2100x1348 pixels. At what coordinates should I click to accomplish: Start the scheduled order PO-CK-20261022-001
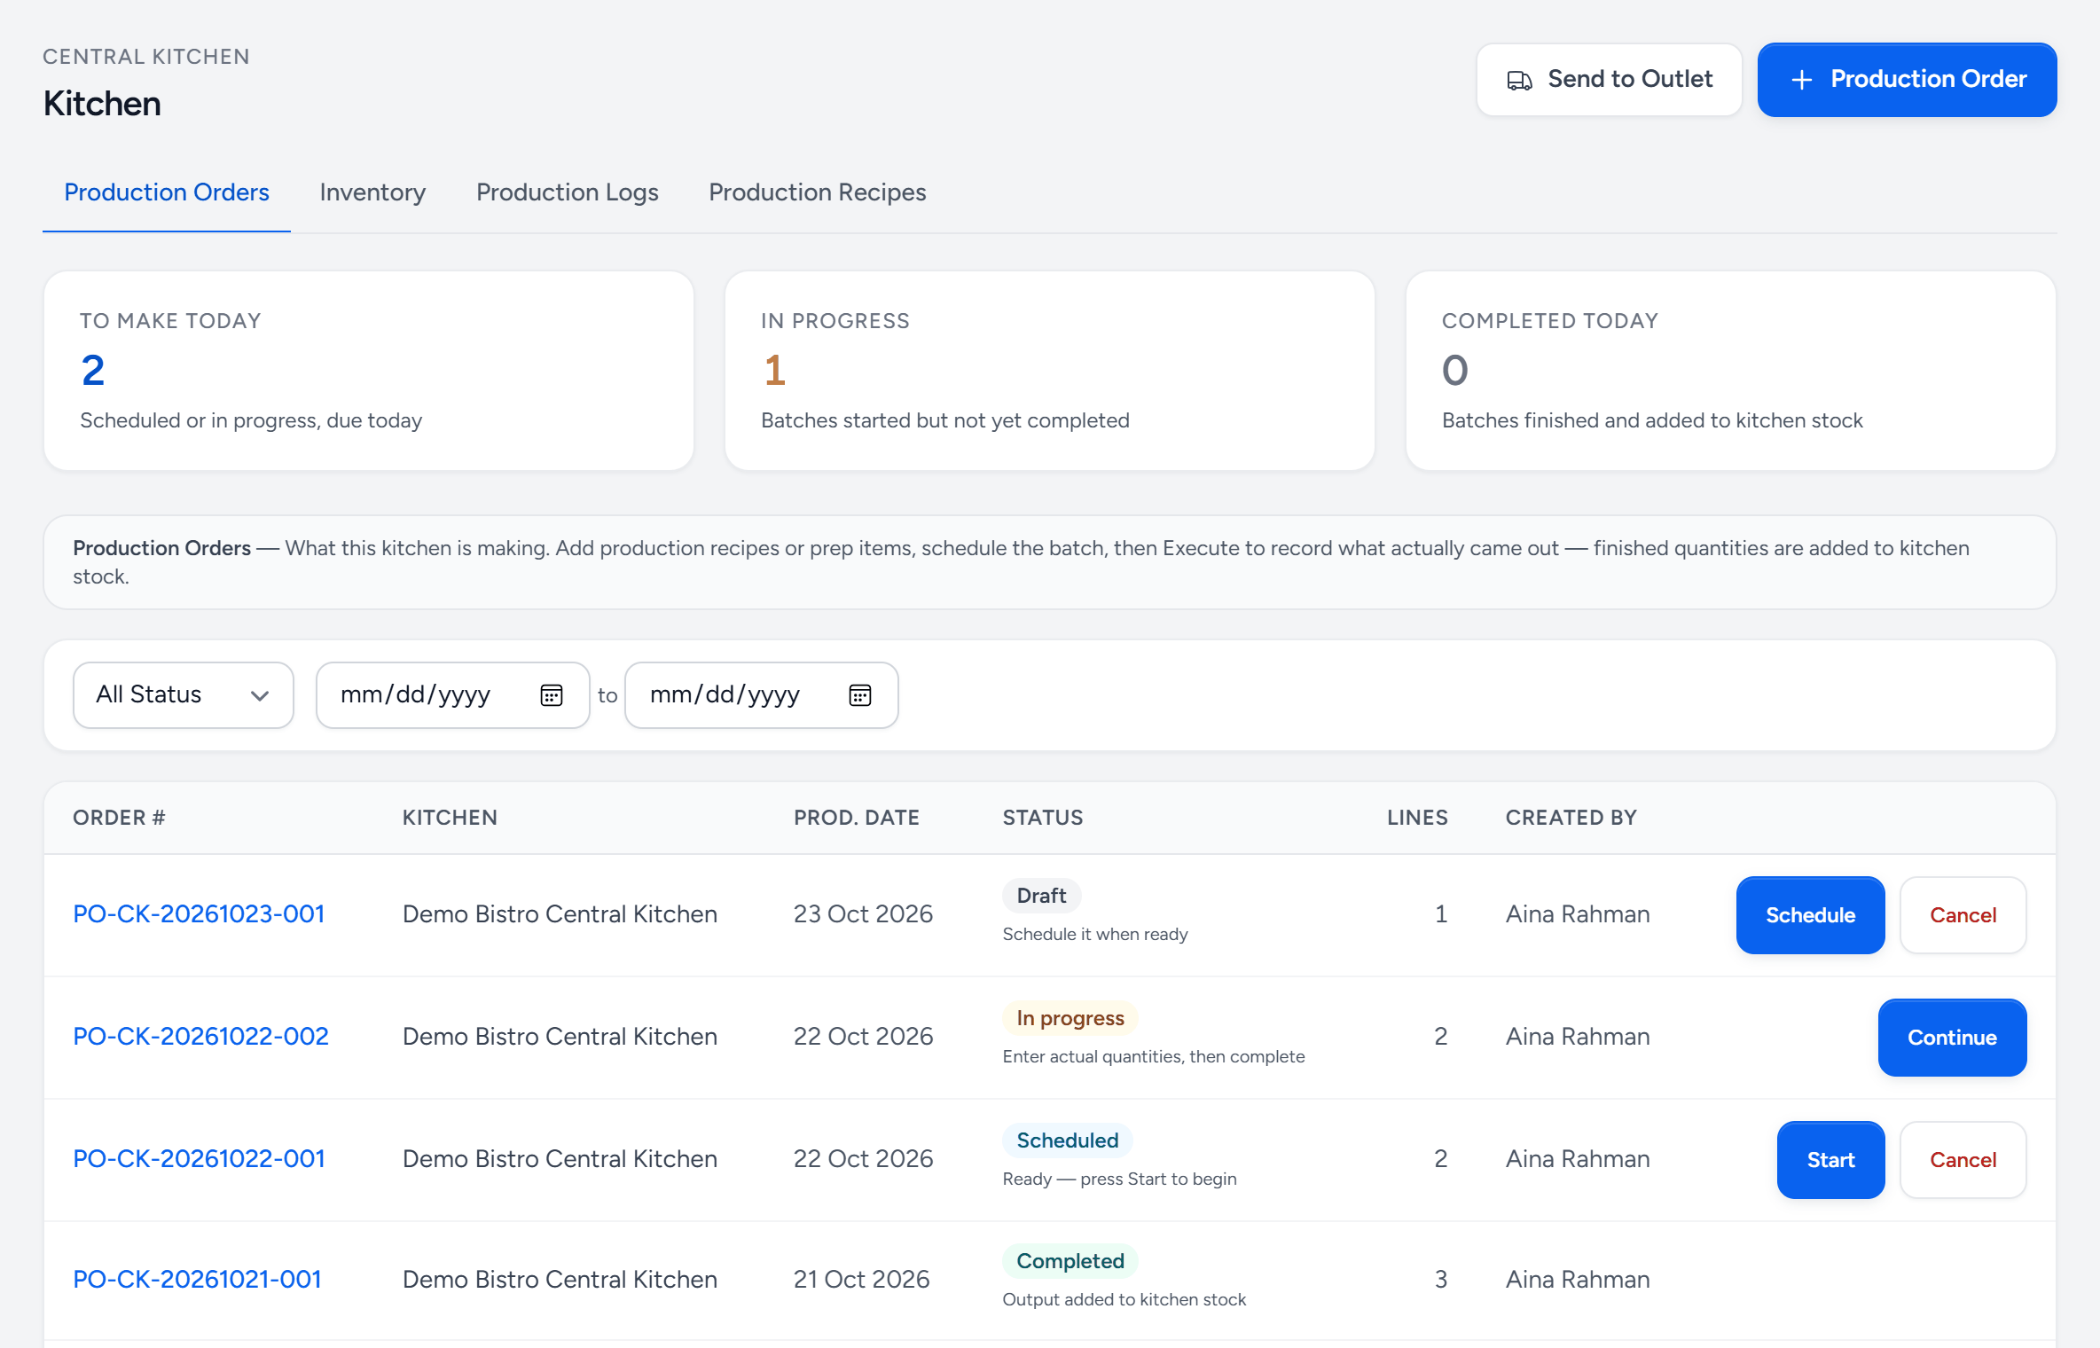[x=1830, y=1160]
